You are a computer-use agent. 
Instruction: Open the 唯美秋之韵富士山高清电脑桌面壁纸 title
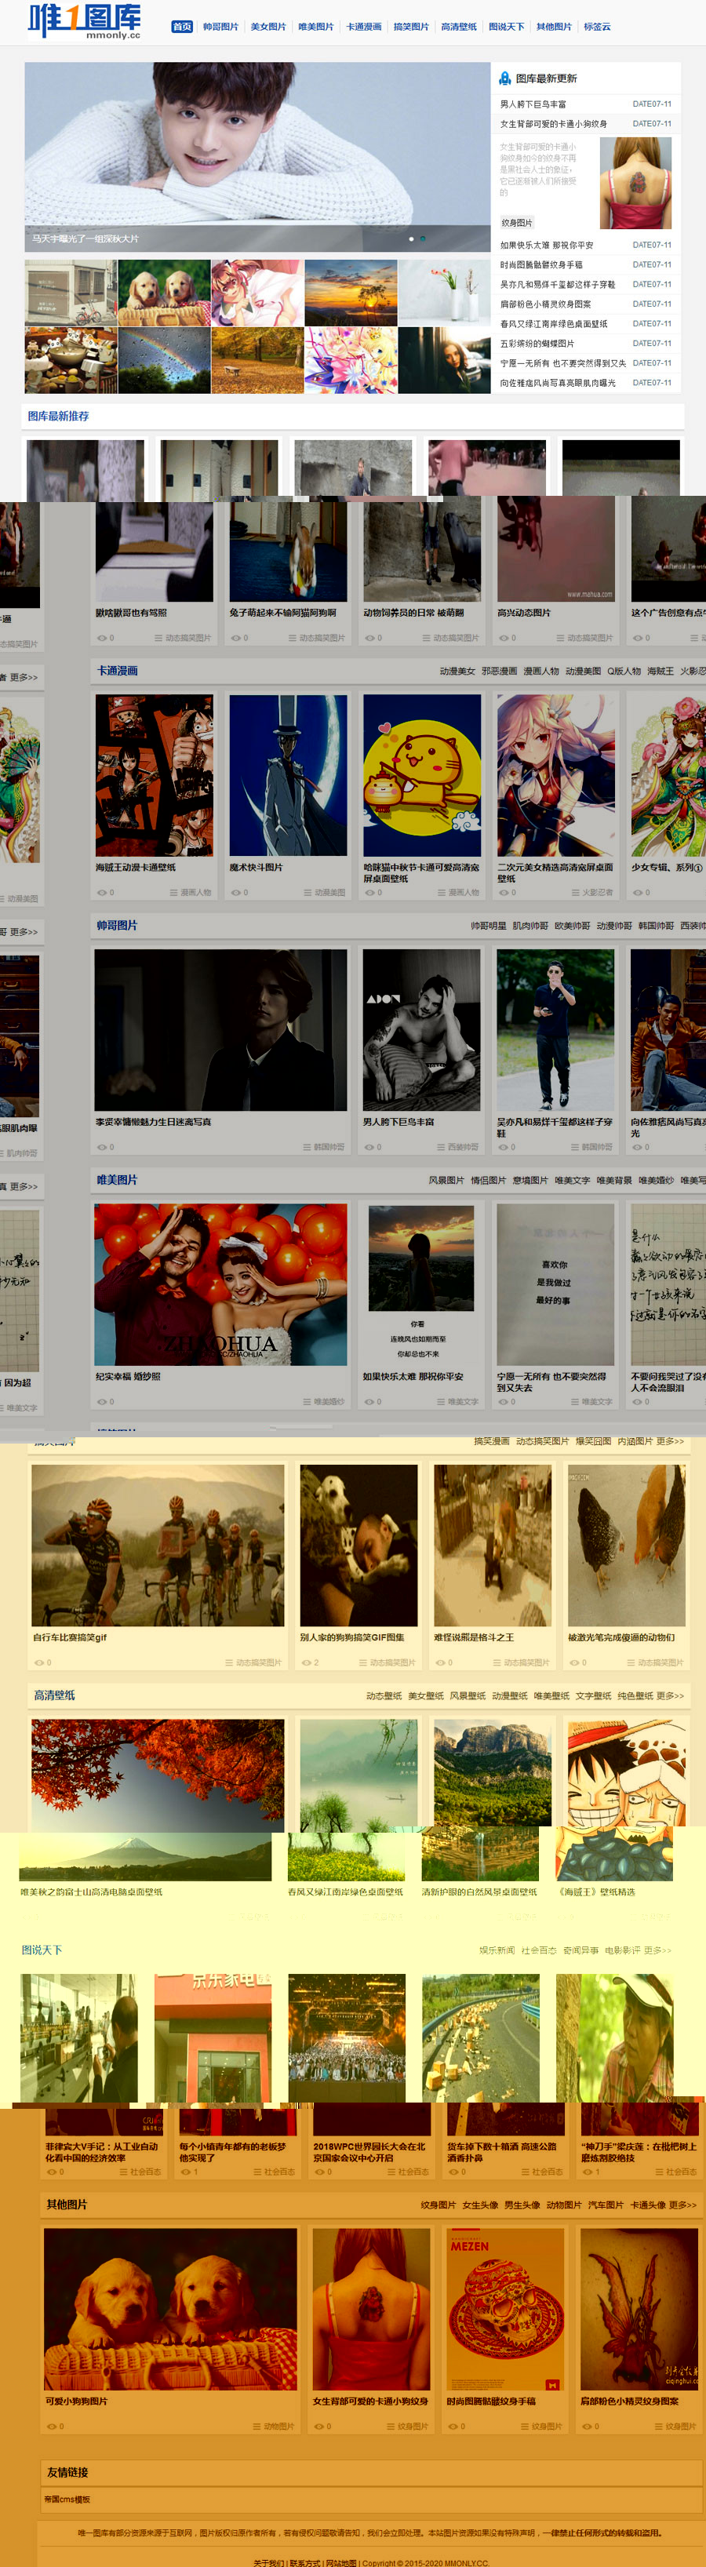(92, 1892)
